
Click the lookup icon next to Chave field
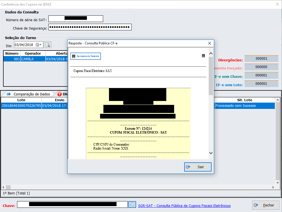[x=132, y=204]
